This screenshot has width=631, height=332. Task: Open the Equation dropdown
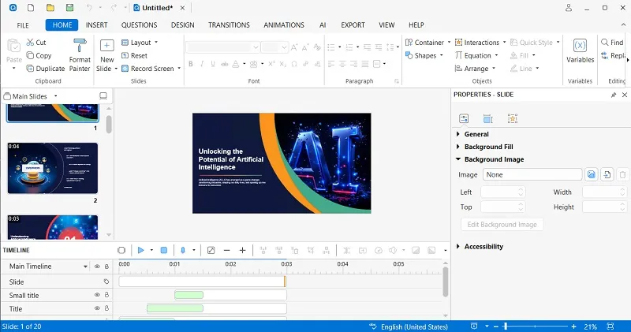pos(476,55)
